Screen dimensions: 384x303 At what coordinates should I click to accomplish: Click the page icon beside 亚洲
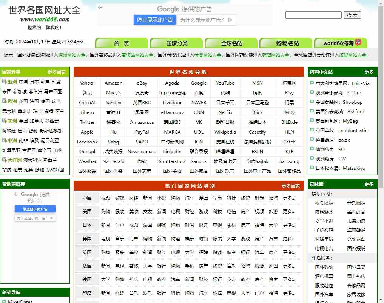(x=5, y=81)
